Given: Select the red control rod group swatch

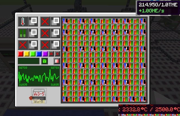Looking at the screenshot, I should point(21,54).
